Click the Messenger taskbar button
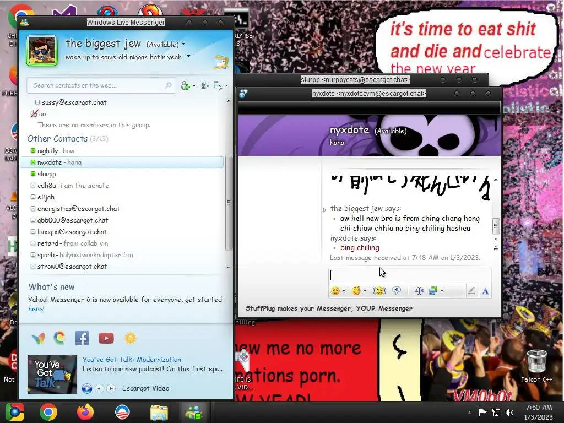The image size is (564, 423). click(194, 412)
